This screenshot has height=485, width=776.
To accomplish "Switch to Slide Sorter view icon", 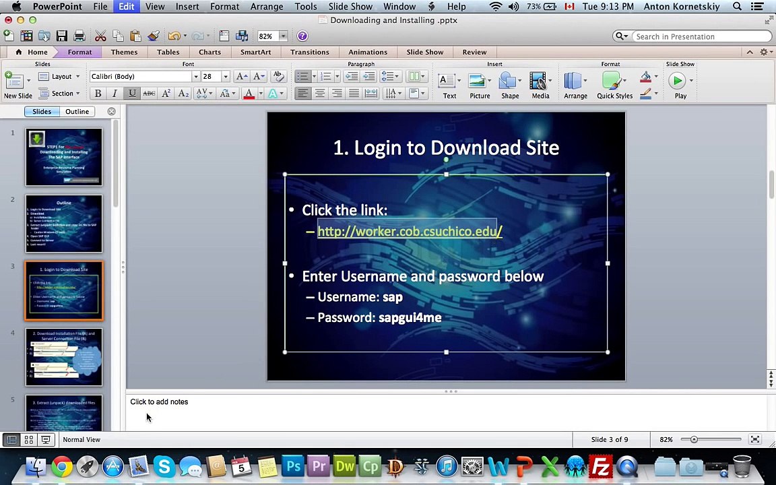I will 29,439.
